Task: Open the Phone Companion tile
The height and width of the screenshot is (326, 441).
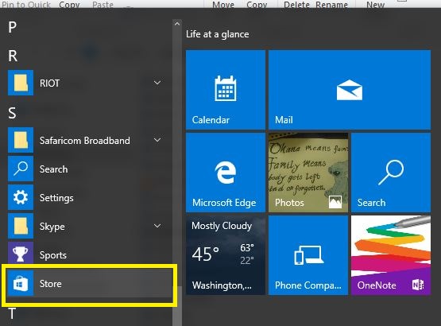Action: point(308,255)
